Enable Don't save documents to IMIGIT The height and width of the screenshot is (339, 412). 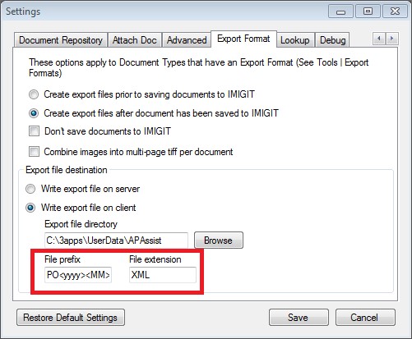[x=34, y=131]
